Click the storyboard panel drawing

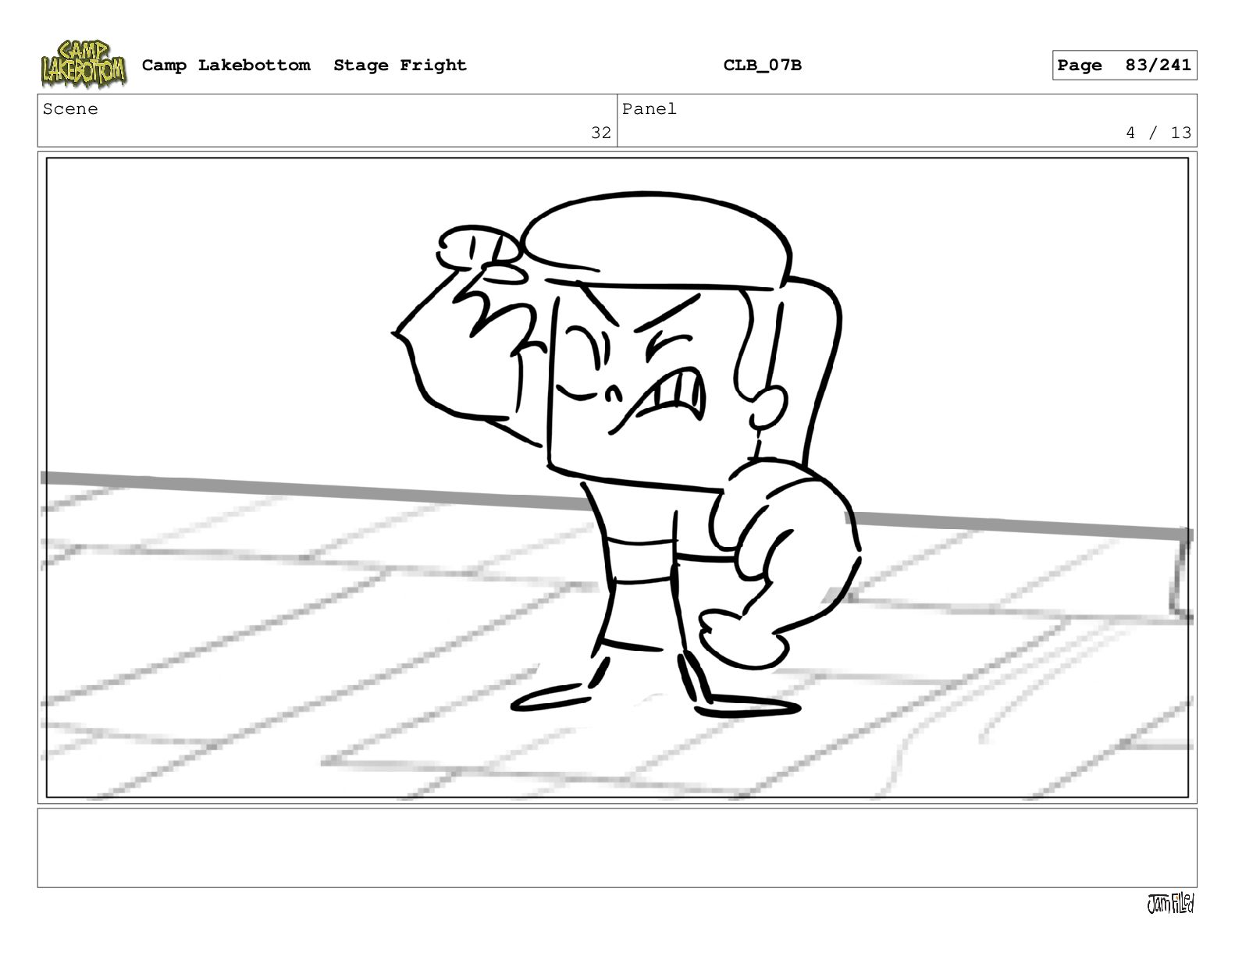pos(617,478)
